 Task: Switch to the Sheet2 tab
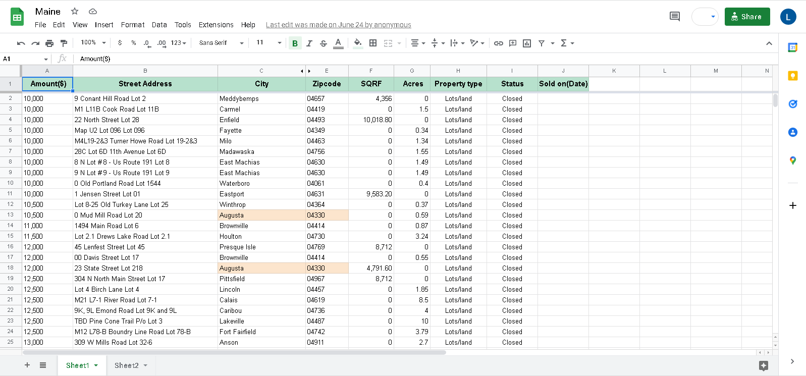pyautogui.click(x=126, y=365)
